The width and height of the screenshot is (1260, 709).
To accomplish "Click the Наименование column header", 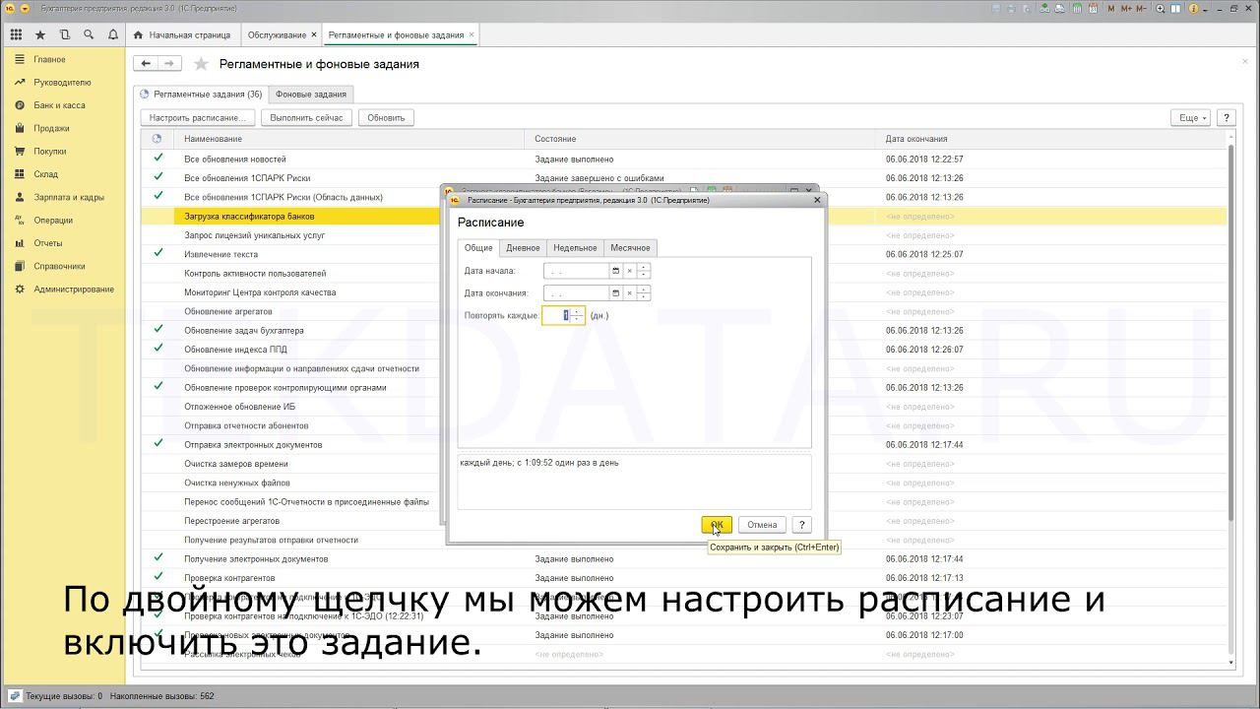I will [x=349, y=139].
